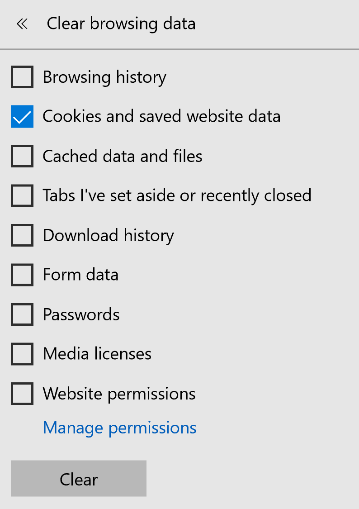Click the 'Browsing history' label text
This screenshot has width=359, height=509.
click(104, 77)
